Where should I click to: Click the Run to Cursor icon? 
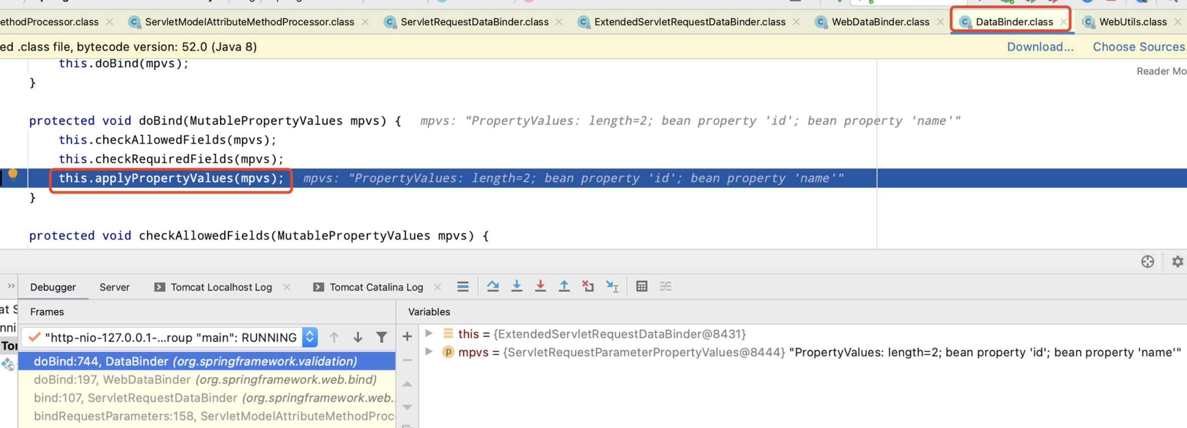[612, 286]
